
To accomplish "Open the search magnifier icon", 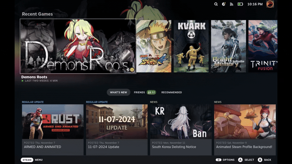I will pyautogui.click(x=216, y=4).
